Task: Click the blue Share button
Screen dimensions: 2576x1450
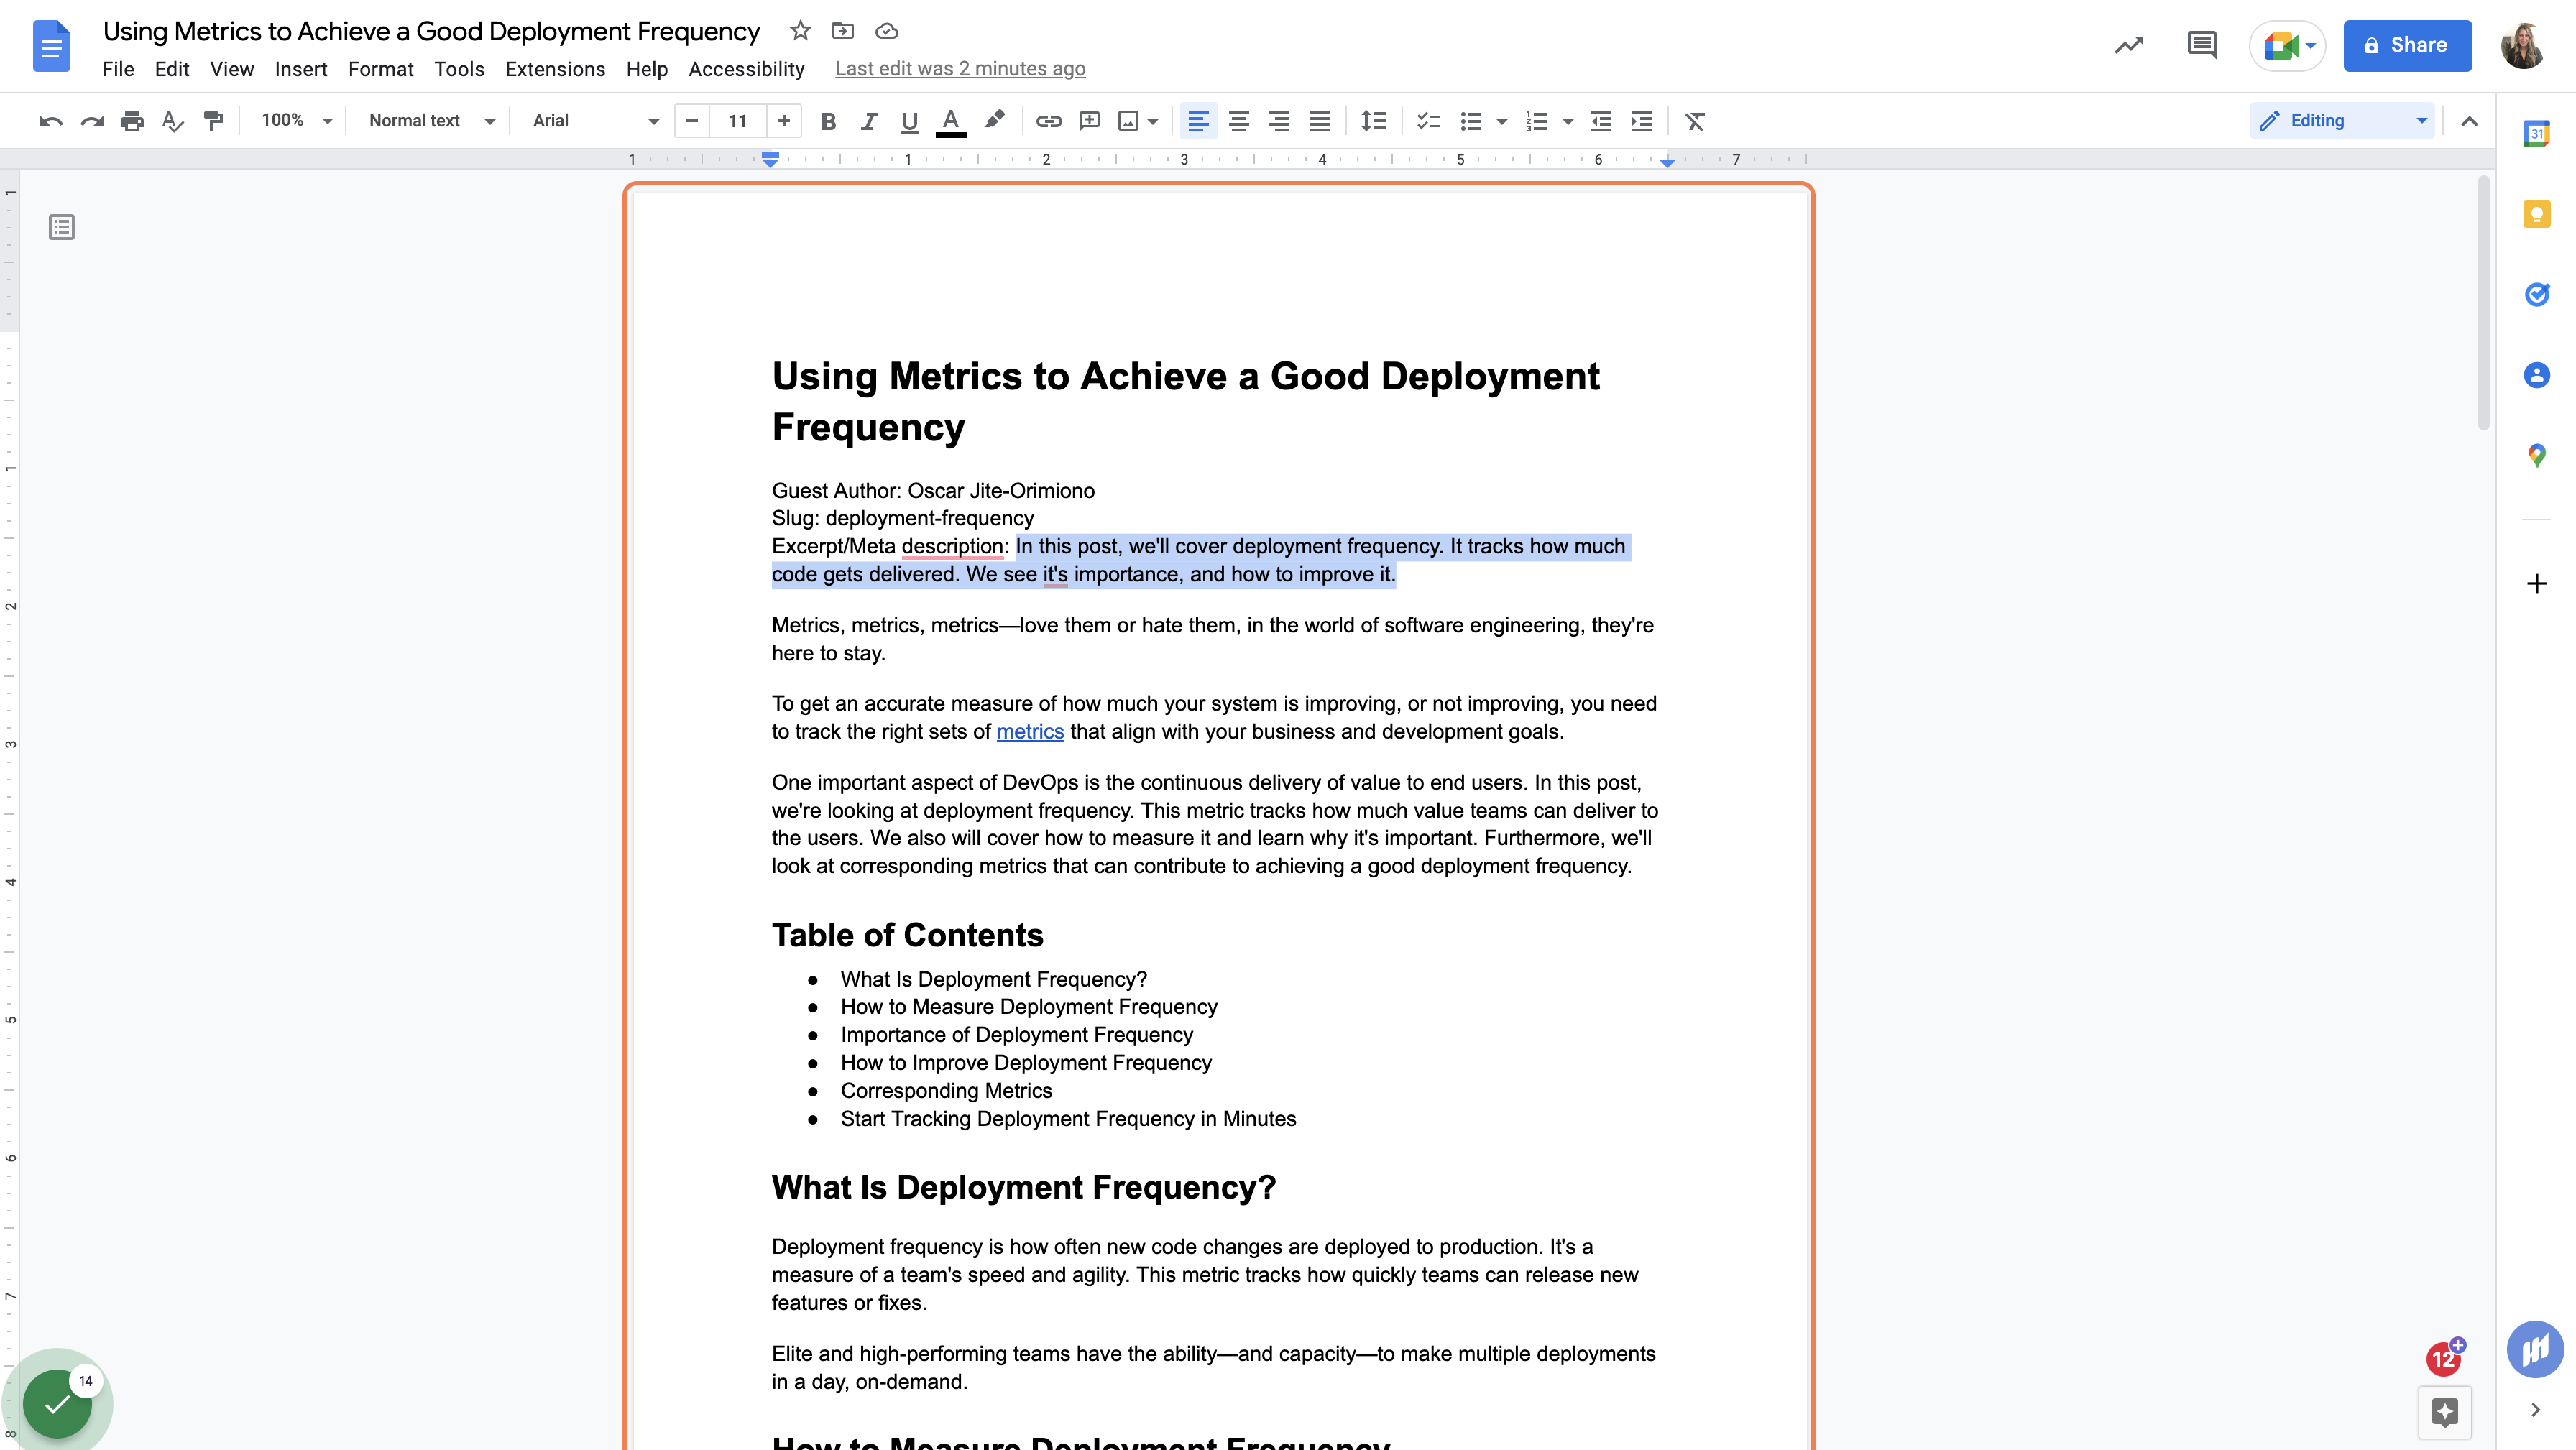Action: (2407, 45)
